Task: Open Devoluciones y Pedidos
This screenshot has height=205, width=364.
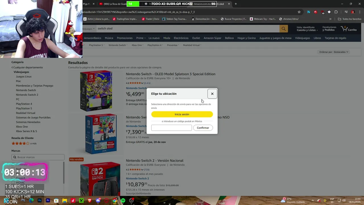Action: [x=329, y=28]
